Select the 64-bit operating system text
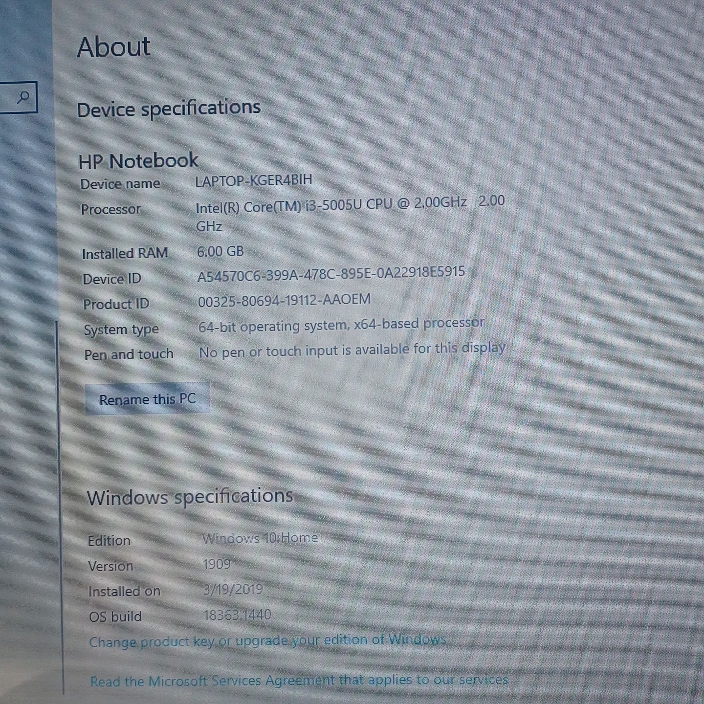 341,325
